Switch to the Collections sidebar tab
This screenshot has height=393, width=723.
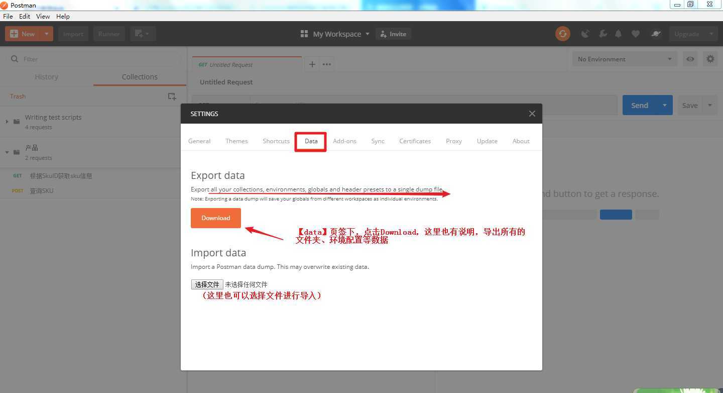(140, 77)
